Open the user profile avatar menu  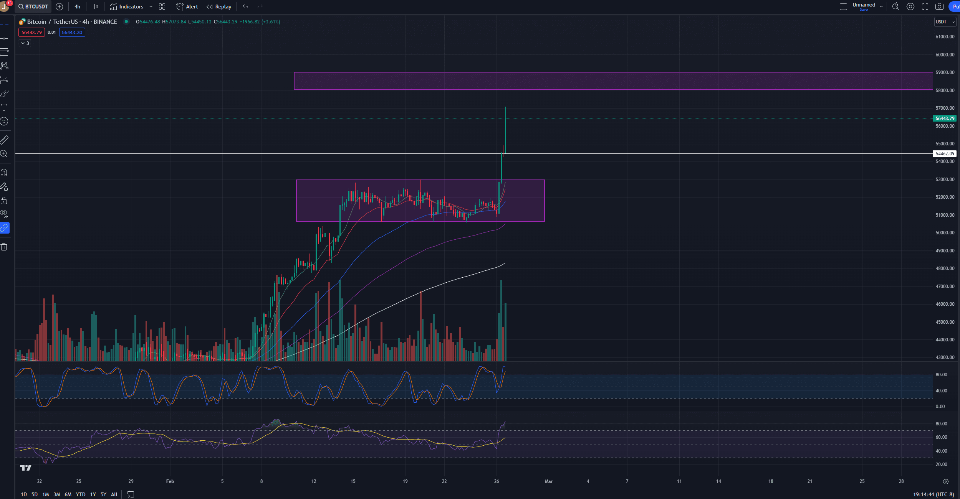[5, 7]
